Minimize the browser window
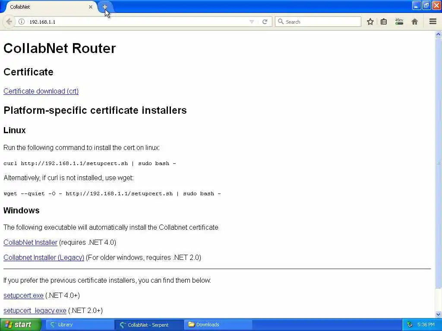 coord(417,5)
